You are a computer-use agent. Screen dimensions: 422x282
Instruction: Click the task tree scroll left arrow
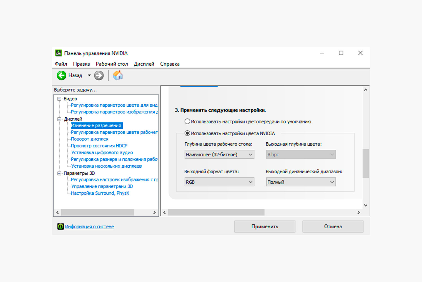(57, 212)
